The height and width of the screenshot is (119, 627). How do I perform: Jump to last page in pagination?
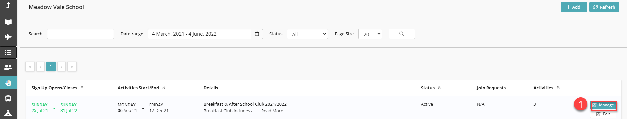click(x=72, y=67)
